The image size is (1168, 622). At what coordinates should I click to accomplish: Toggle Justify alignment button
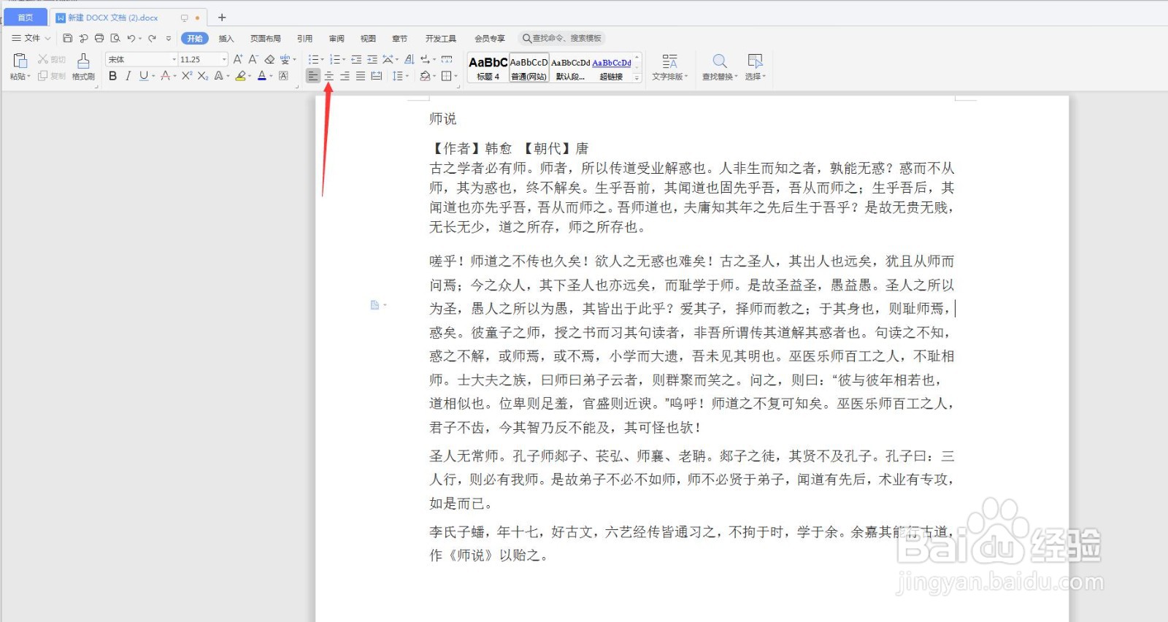(361, 76)
